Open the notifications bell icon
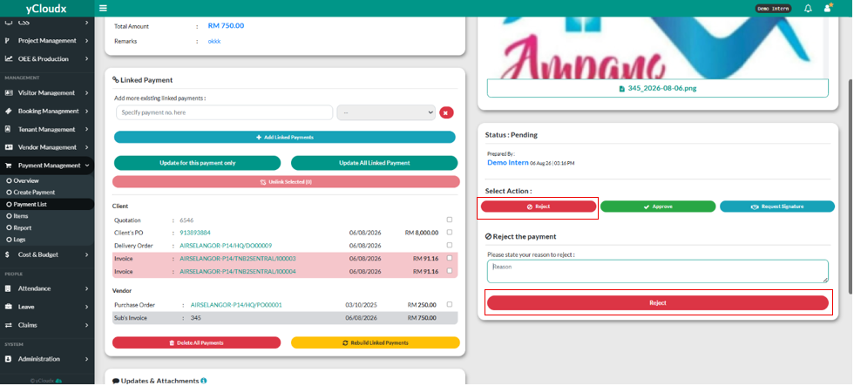 pos(809,8)
